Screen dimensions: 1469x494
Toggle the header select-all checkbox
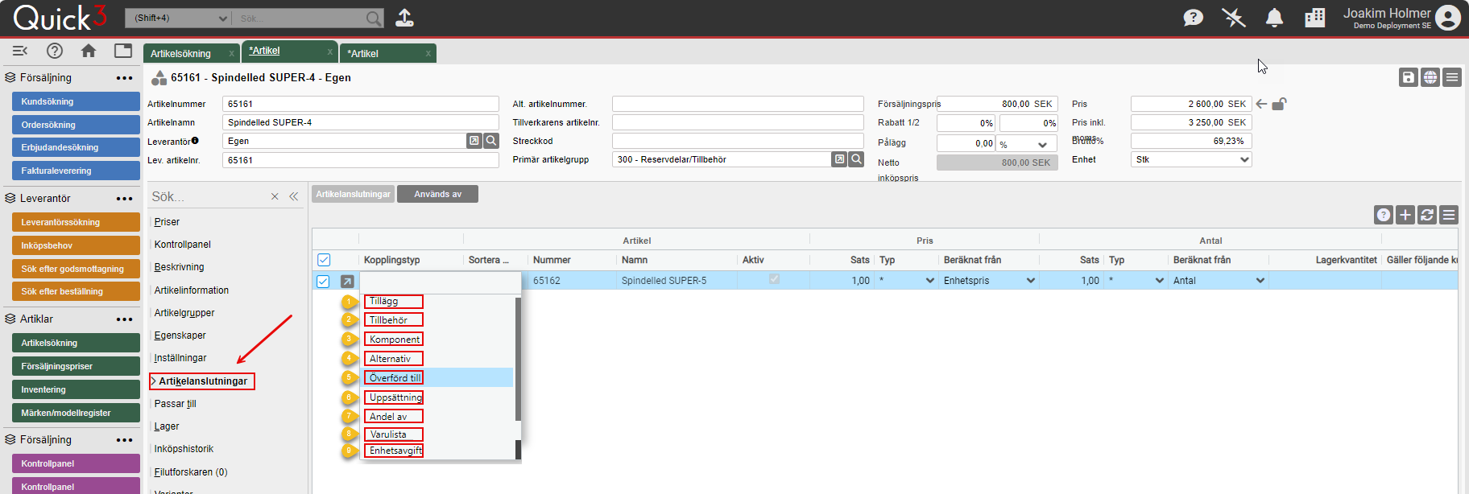[x=324, y=260]
